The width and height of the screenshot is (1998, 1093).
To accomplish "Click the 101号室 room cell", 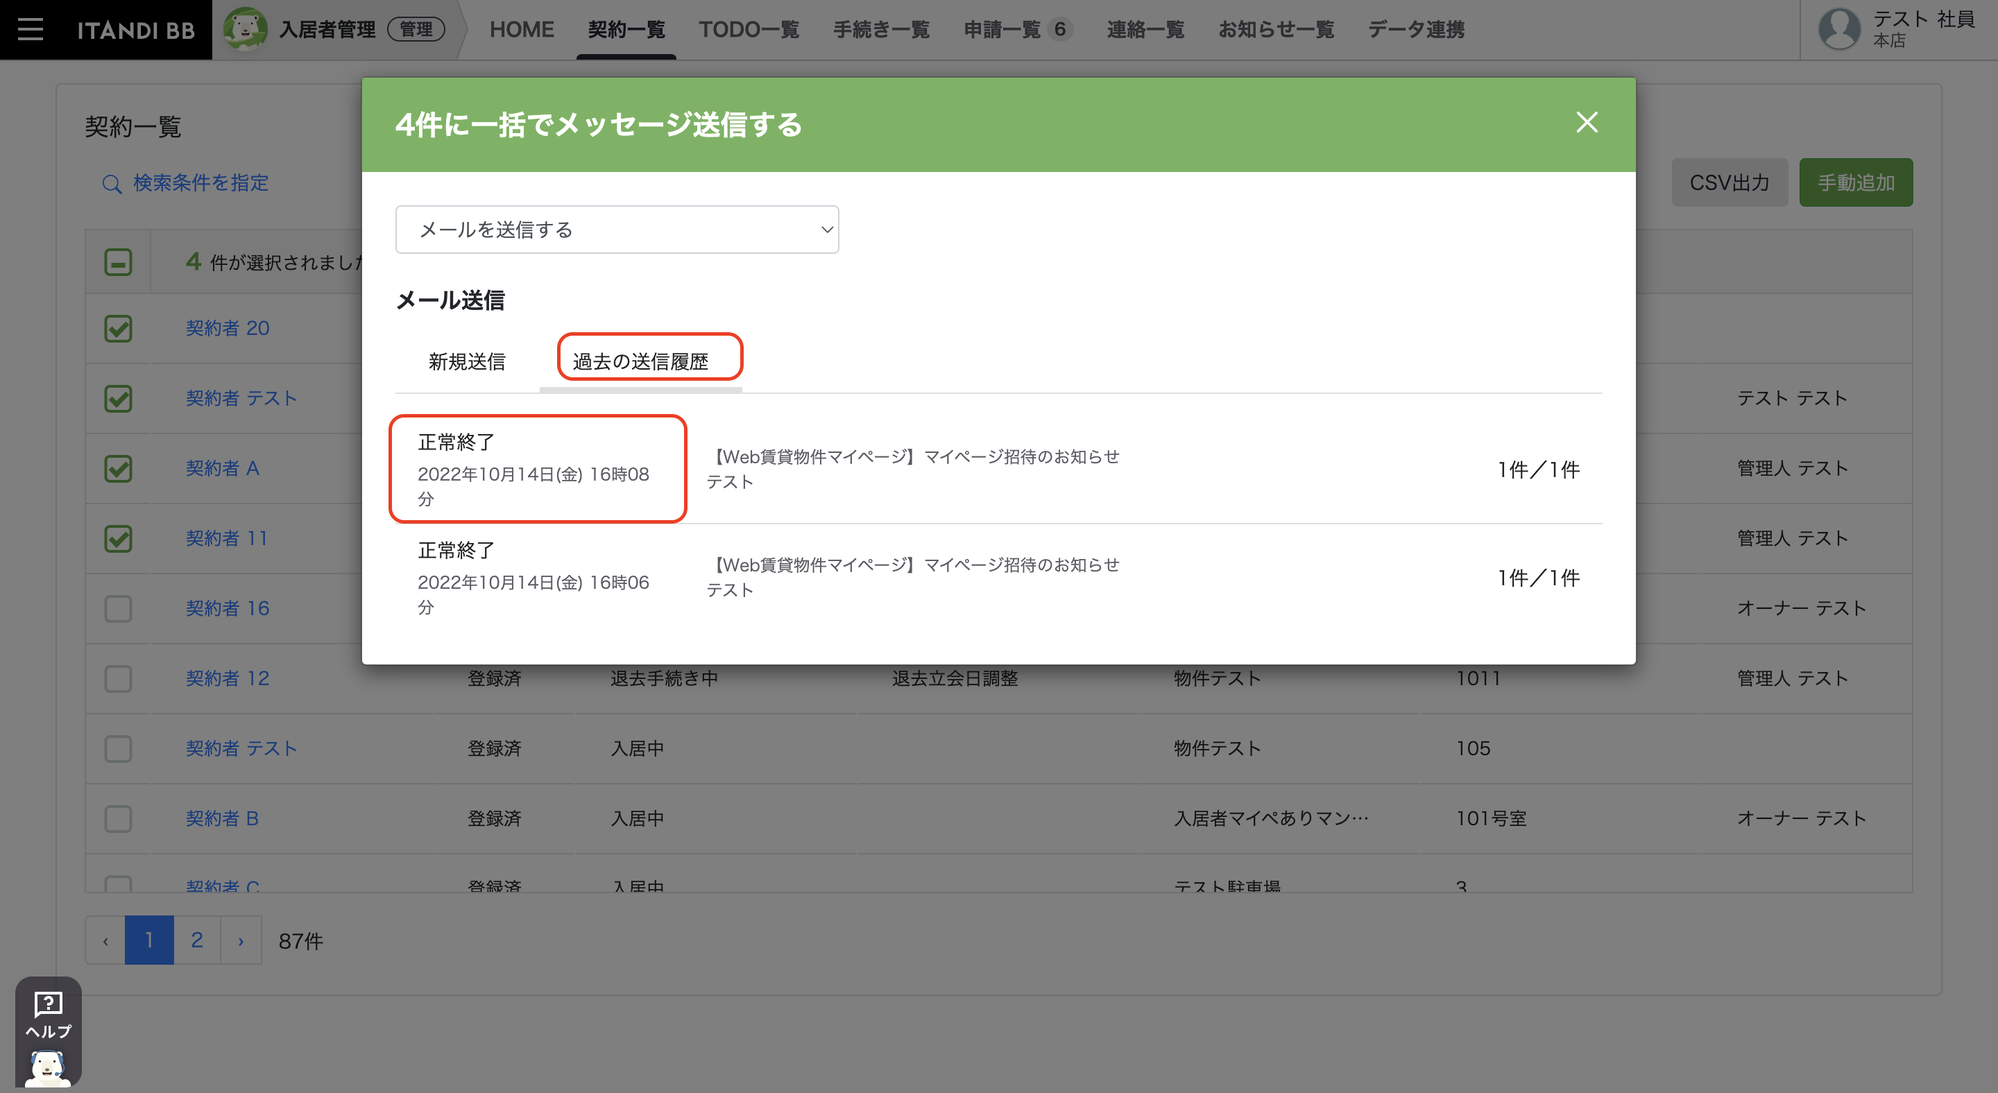I will tap(1491, 818).
